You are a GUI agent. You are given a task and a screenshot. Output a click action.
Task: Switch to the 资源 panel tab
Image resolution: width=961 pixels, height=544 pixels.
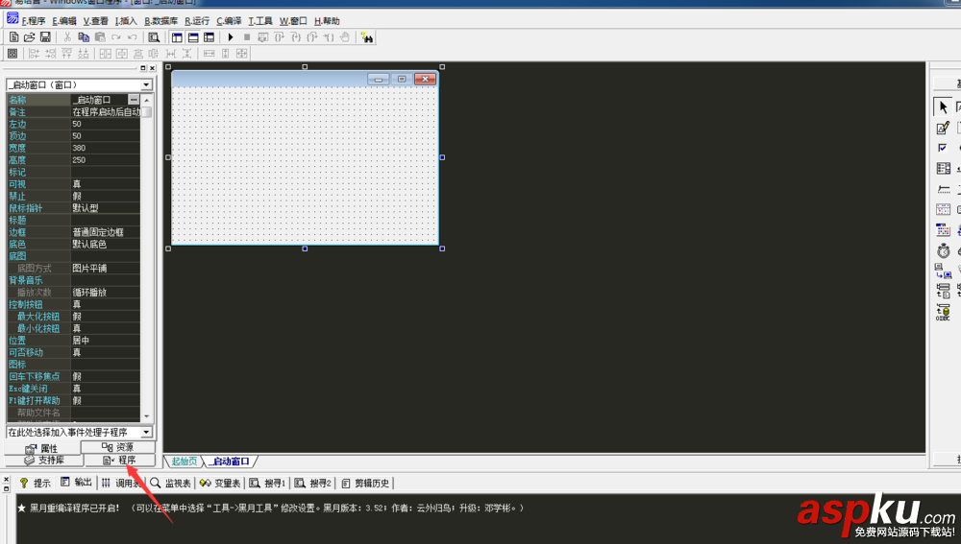click(117, 447)
